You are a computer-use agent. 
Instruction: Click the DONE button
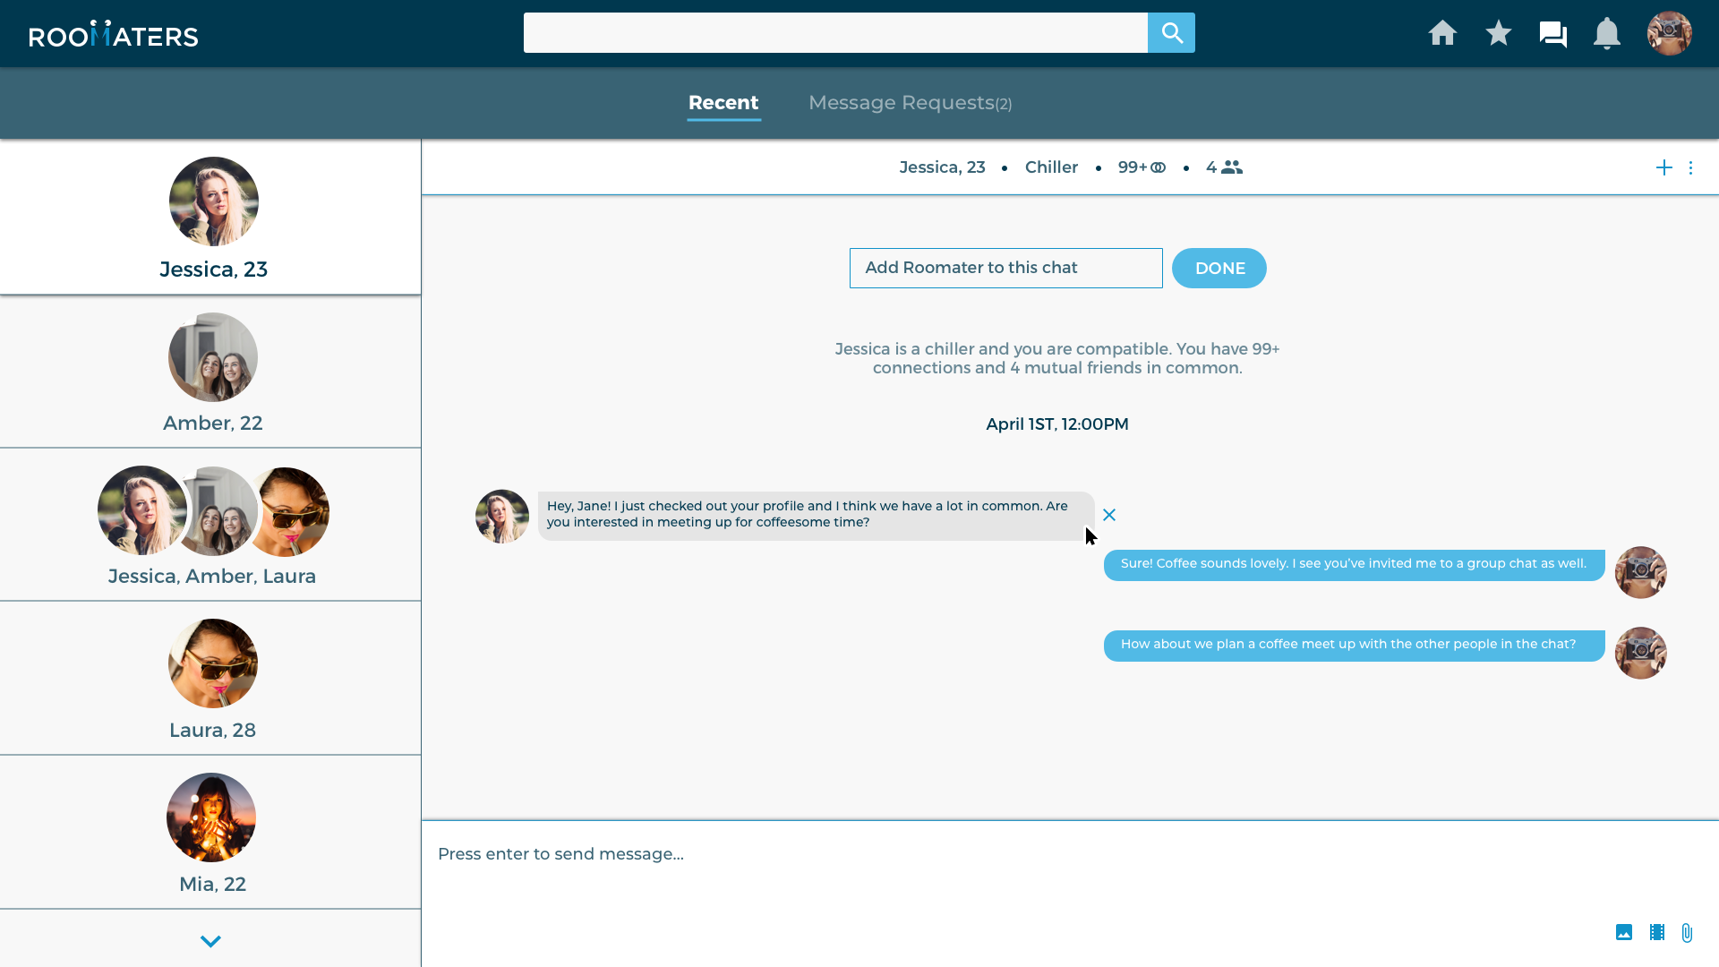(1219, 268)
